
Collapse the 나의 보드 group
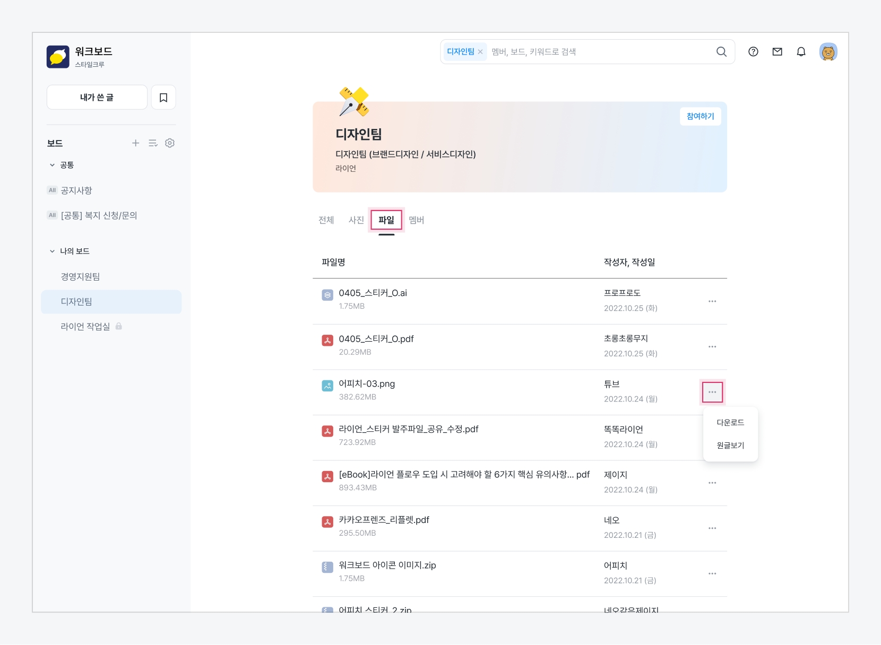tap(52, 251)
